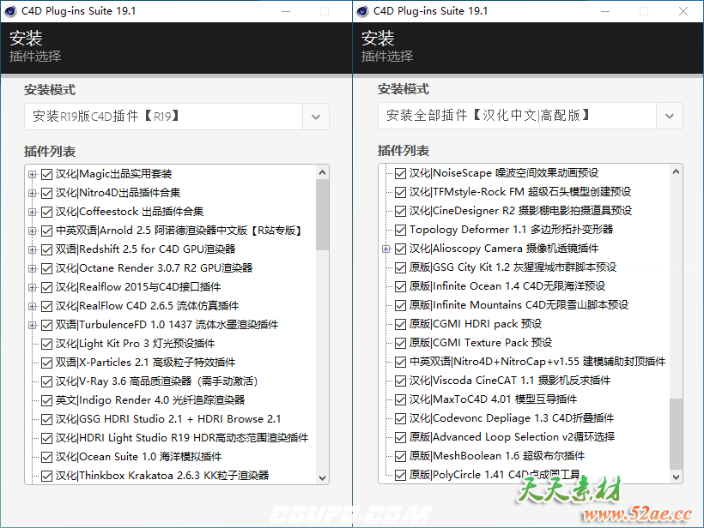Image resolution: width=704 pixels, height=528 pixels.
Task: Toggle the V-Ray 3.6 高品质渲染器 checkbox
Action: click(46, 381)
